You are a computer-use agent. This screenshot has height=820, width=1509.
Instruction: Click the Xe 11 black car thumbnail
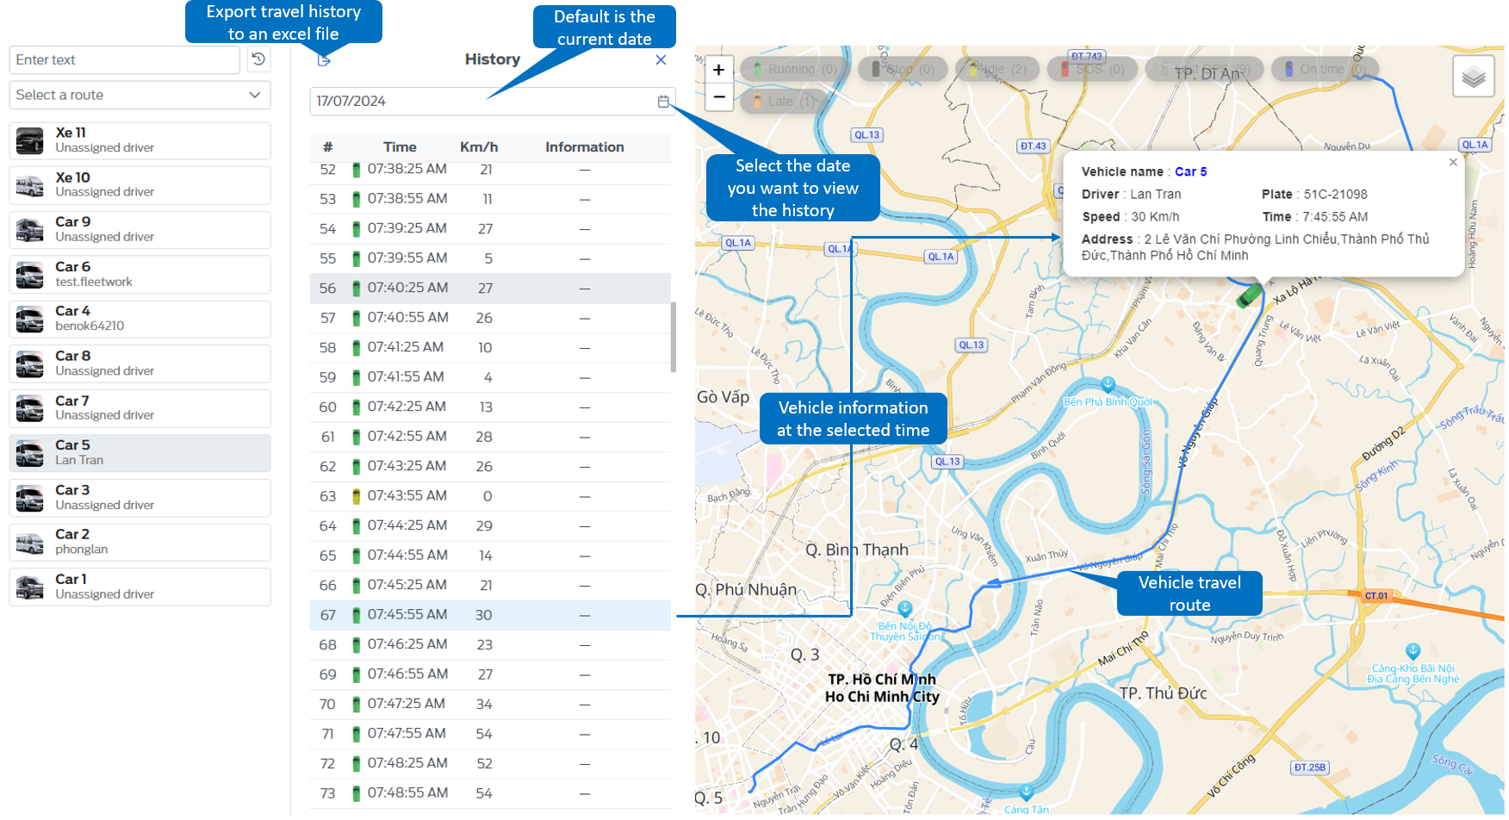coord(30,141)
